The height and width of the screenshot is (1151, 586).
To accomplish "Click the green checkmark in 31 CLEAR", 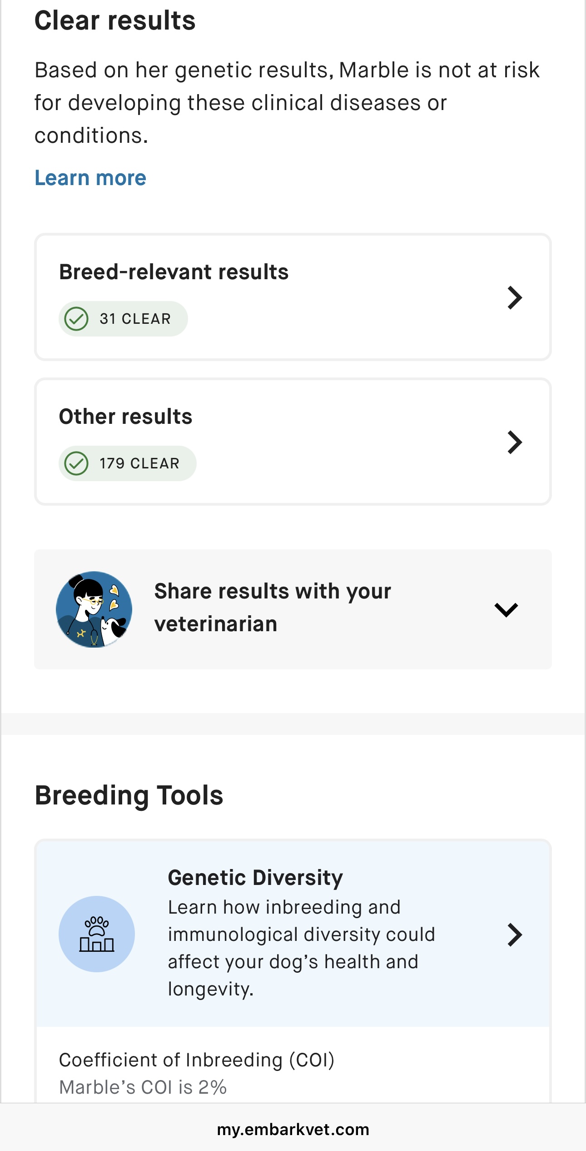I will [76, 319].
